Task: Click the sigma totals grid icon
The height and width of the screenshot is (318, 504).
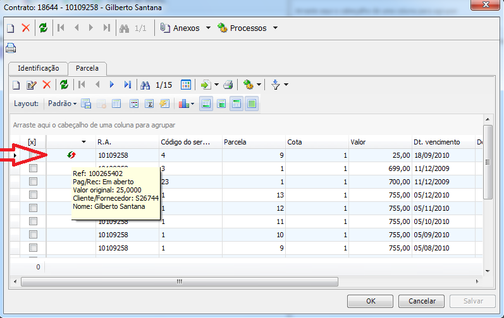Action: click(x=149, y=103)
